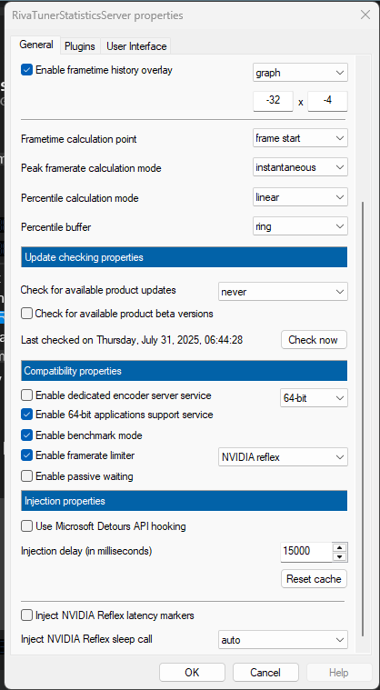Viewport: 380px width, 690px height.
Task: Switch to the Plugins tab
Action: pos(80,46)
